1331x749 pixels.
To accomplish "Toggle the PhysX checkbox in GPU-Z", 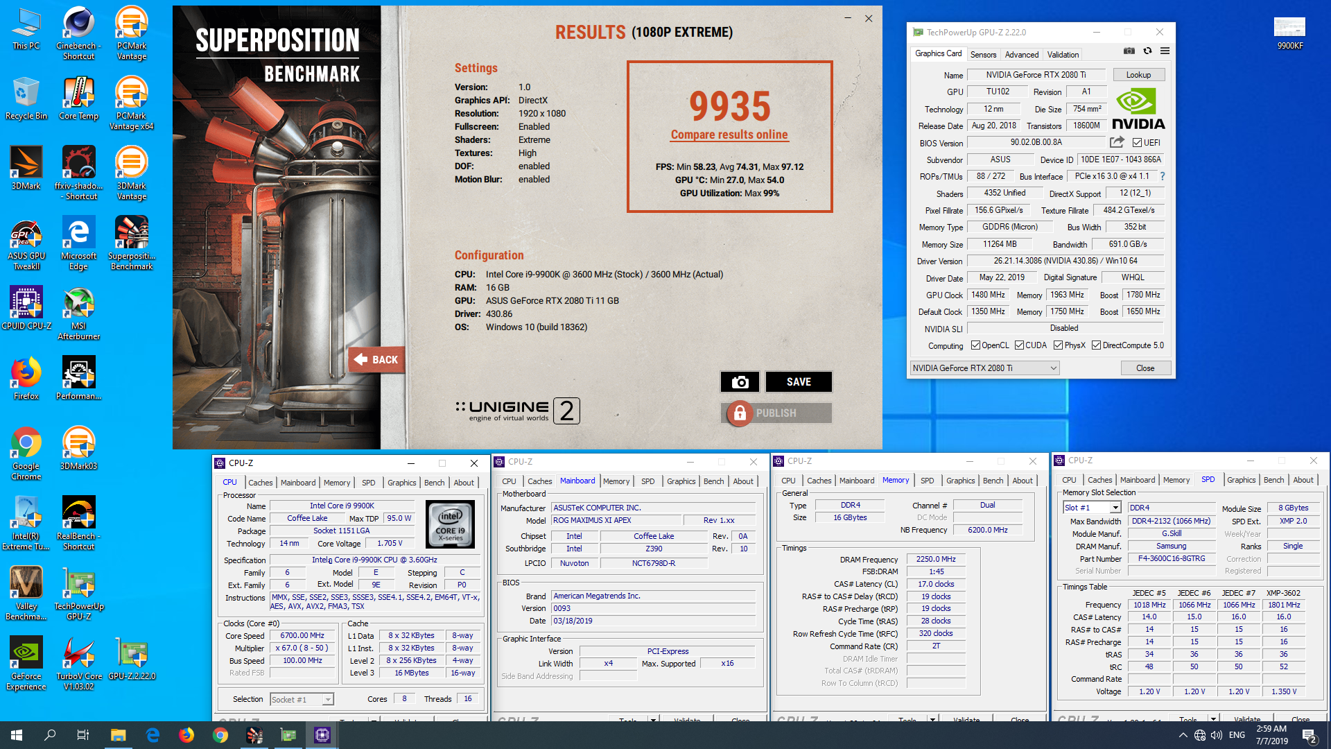I will [1058, 345].
